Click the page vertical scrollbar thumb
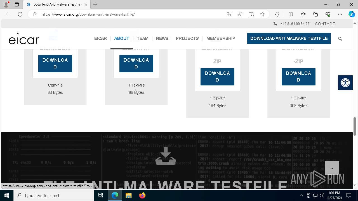 pyautogui.click(x=355, y=126)
